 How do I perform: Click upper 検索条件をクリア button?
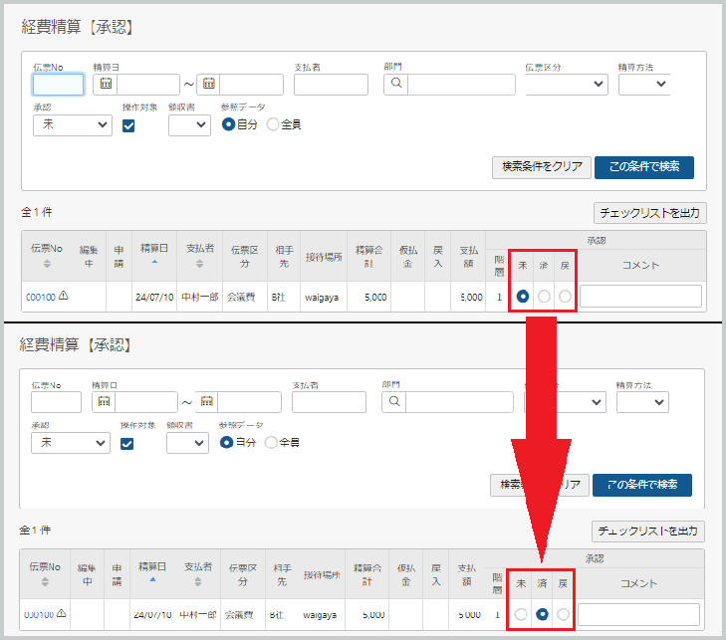tap(542, 167)
